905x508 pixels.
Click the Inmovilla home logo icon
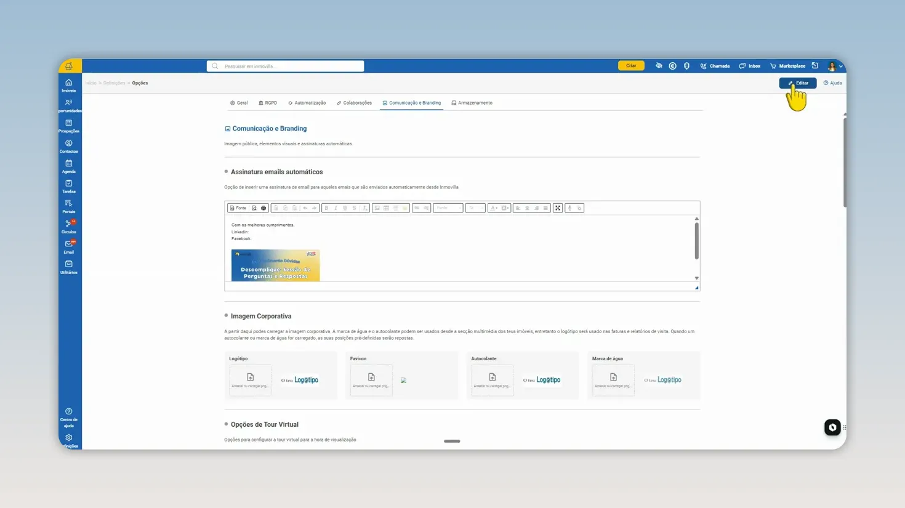pos(69,66)
